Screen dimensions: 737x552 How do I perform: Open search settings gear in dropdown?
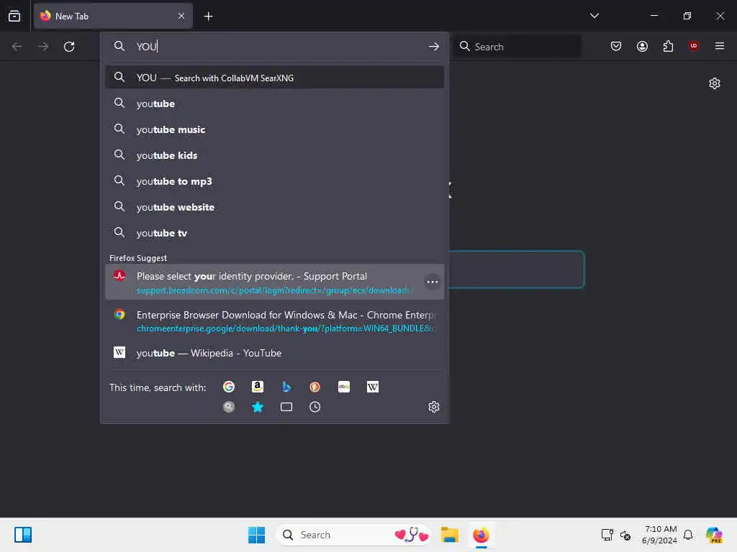pos(434,407)
